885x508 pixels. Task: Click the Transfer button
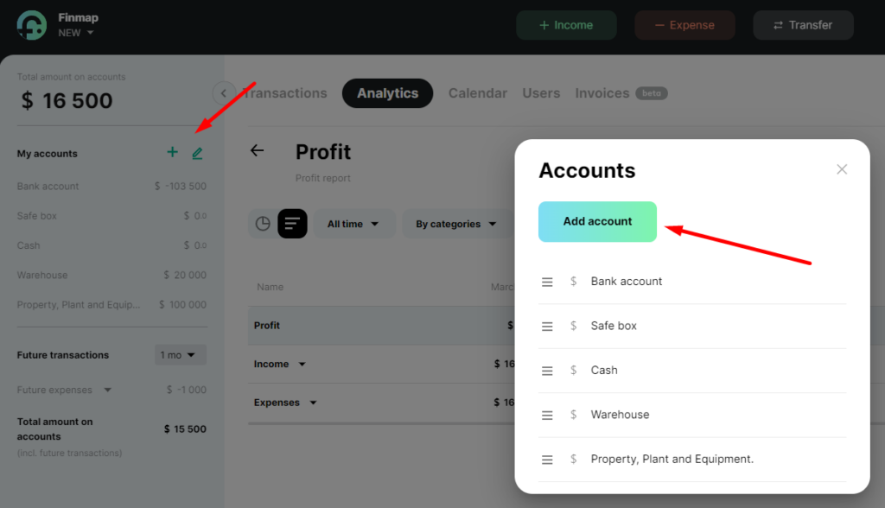803,25
